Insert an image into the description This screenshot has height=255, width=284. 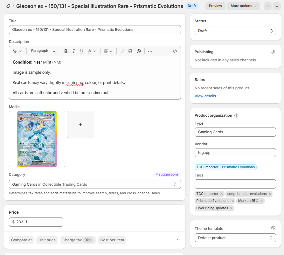130,51
